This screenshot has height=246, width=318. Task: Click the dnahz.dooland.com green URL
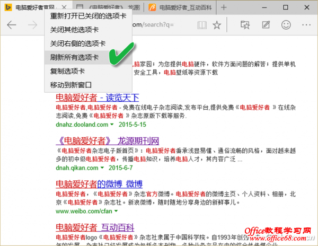click(82, 124)
